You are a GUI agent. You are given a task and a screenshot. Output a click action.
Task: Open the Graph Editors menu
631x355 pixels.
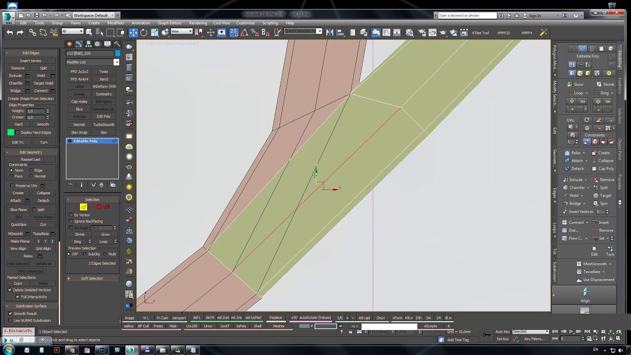170,23
